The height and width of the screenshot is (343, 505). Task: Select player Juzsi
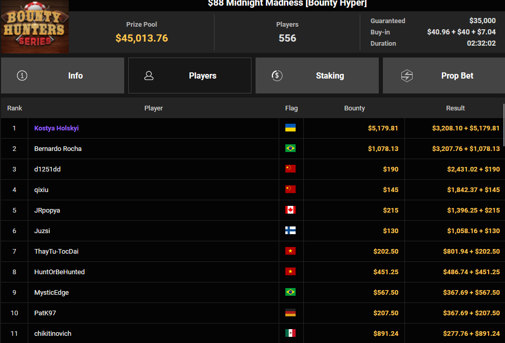coord(42,231)
